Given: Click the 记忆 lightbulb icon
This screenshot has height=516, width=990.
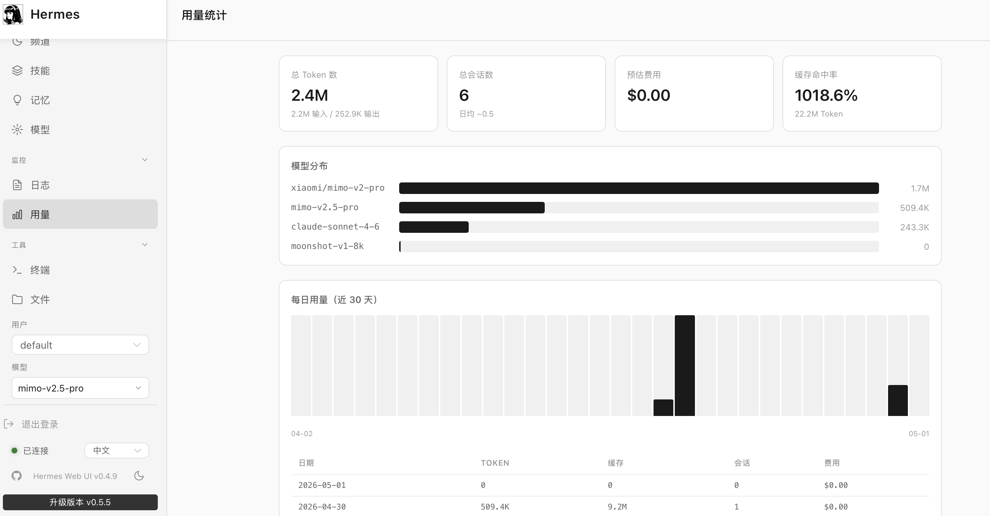Looking at the screenshot, I should 17,100.
